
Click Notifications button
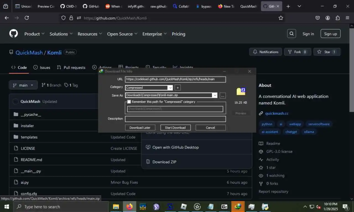click(266, 52)
